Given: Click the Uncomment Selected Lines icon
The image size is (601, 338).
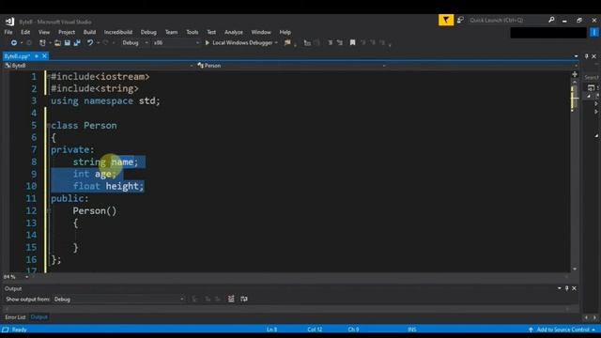Looking at the screenshot, I should click(x=340, y=43).
